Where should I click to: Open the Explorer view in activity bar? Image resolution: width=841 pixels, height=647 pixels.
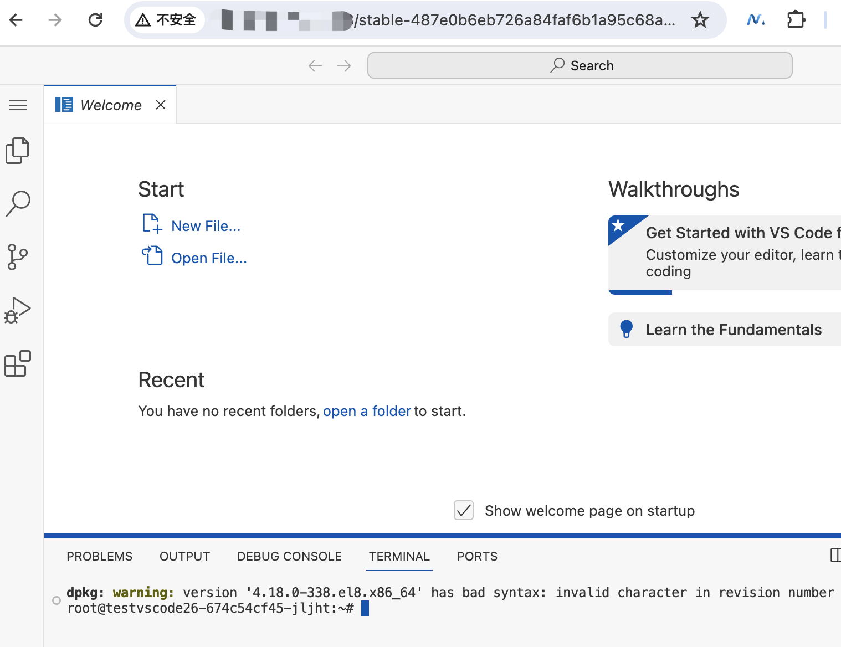18,151
